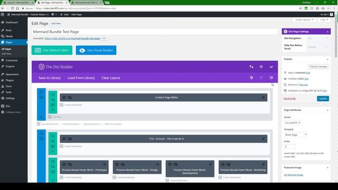
Task: Click the Add New page button
Action: [56, 23]
